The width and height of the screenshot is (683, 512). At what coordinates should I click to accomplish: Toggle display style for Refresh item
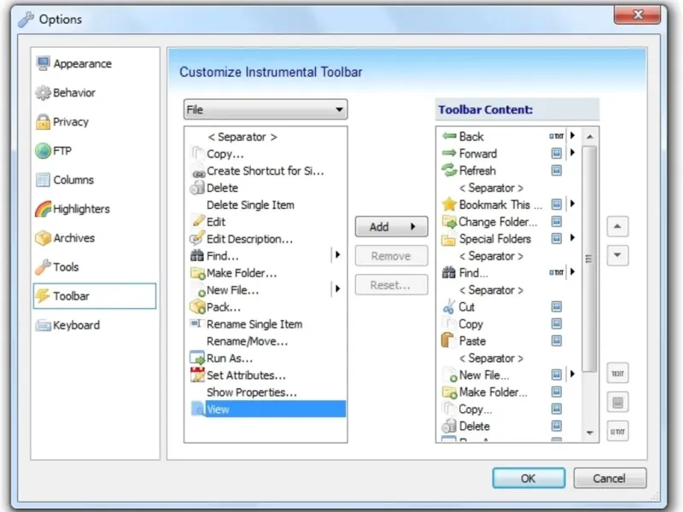pyautogui.click(x=557, y=170)
